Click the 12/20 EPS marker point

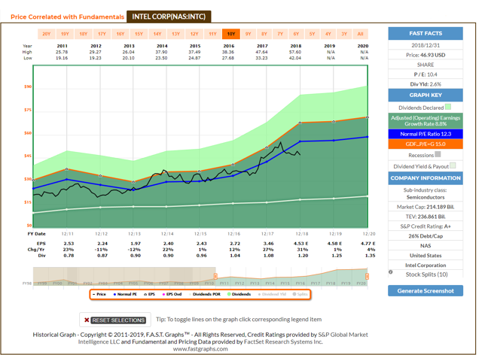click(367, 117)
